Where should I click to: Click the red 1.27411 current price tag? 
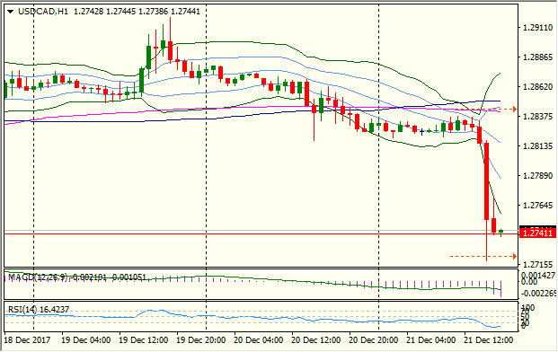coord(537,233)
